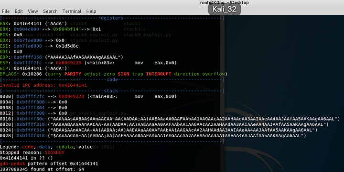Click the red 0x8049220 in stack row 0000
This screenshot has height=172, width=344.
tap(71, 97)
